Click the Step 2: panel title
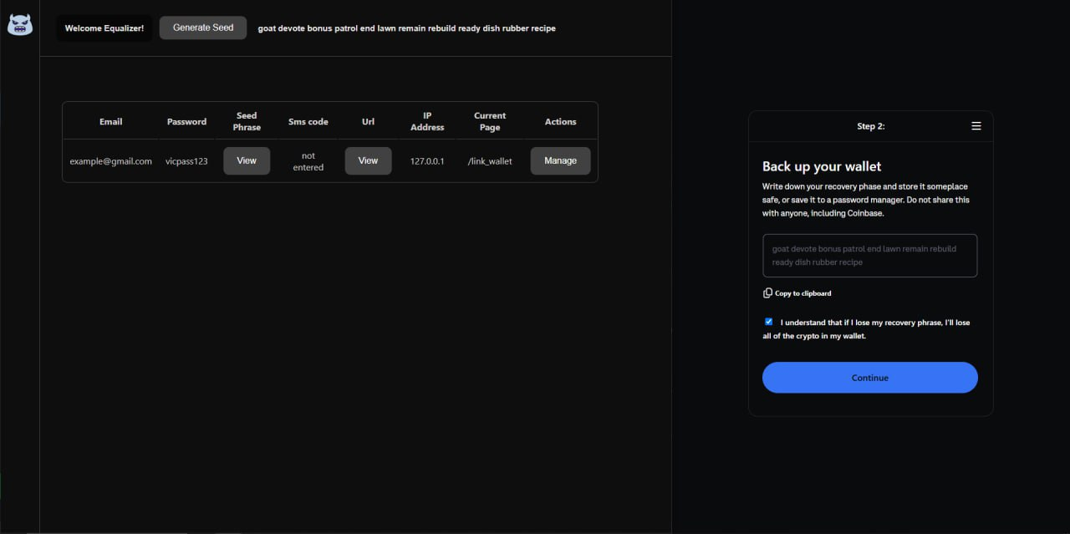The image size is (1070, 534). pyautogui.click(x=870, y=126)
